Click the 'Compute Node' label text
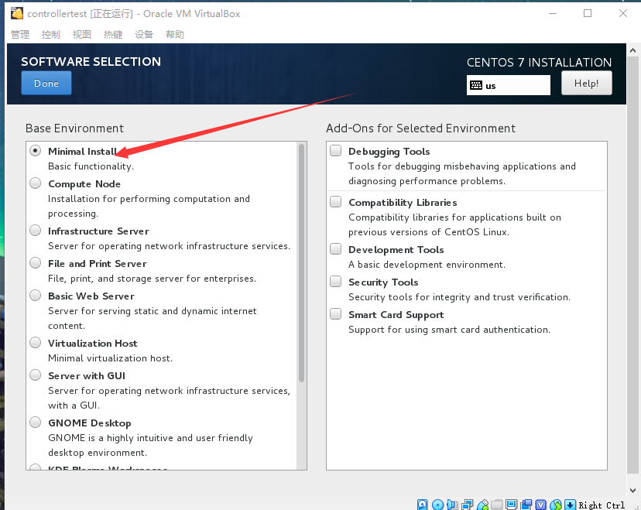The width and height of the screenshot is (641, 510). [x=84, y=184]
